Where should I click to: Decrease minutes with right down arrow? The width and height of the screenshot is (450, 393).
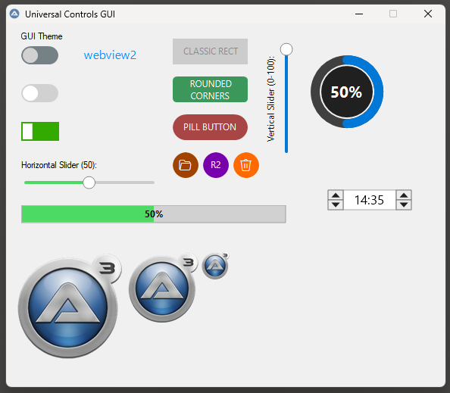pyautogui.click(x=404, y=204)
